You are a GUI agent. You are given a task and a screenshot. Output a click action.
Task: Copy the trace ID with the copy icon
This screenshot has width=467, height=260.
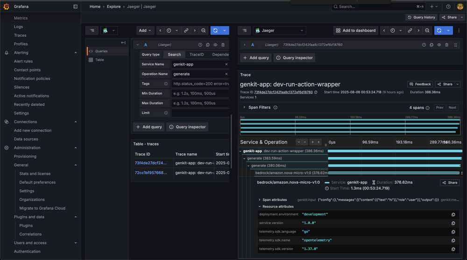[x=316, y=92]
